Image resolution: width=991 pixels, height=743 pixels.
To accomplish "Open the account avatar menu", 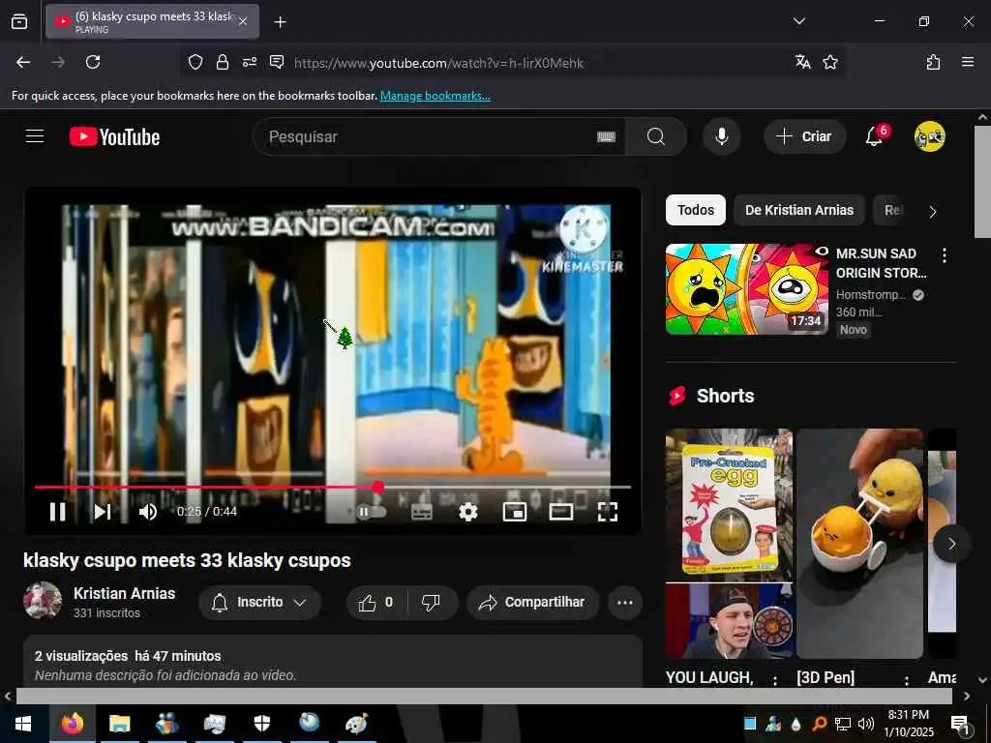I will pyautogui.click(x=930, y=136).
